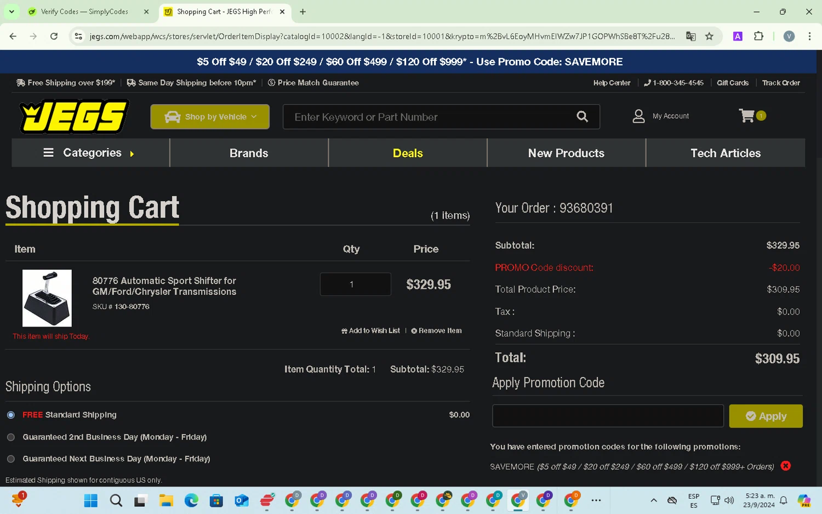The height and width of the screenshot is (514, 822).
Task: Open Tech Articles section
Action: click(726, 153)
